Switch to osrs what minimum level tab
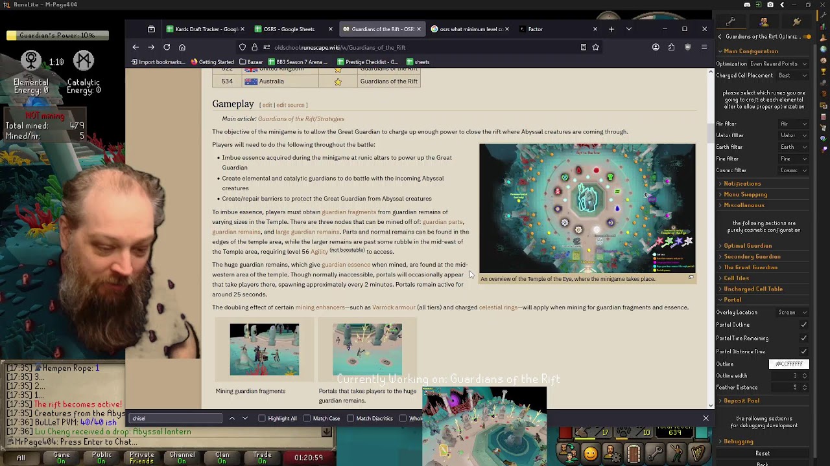 pos(470,29)
